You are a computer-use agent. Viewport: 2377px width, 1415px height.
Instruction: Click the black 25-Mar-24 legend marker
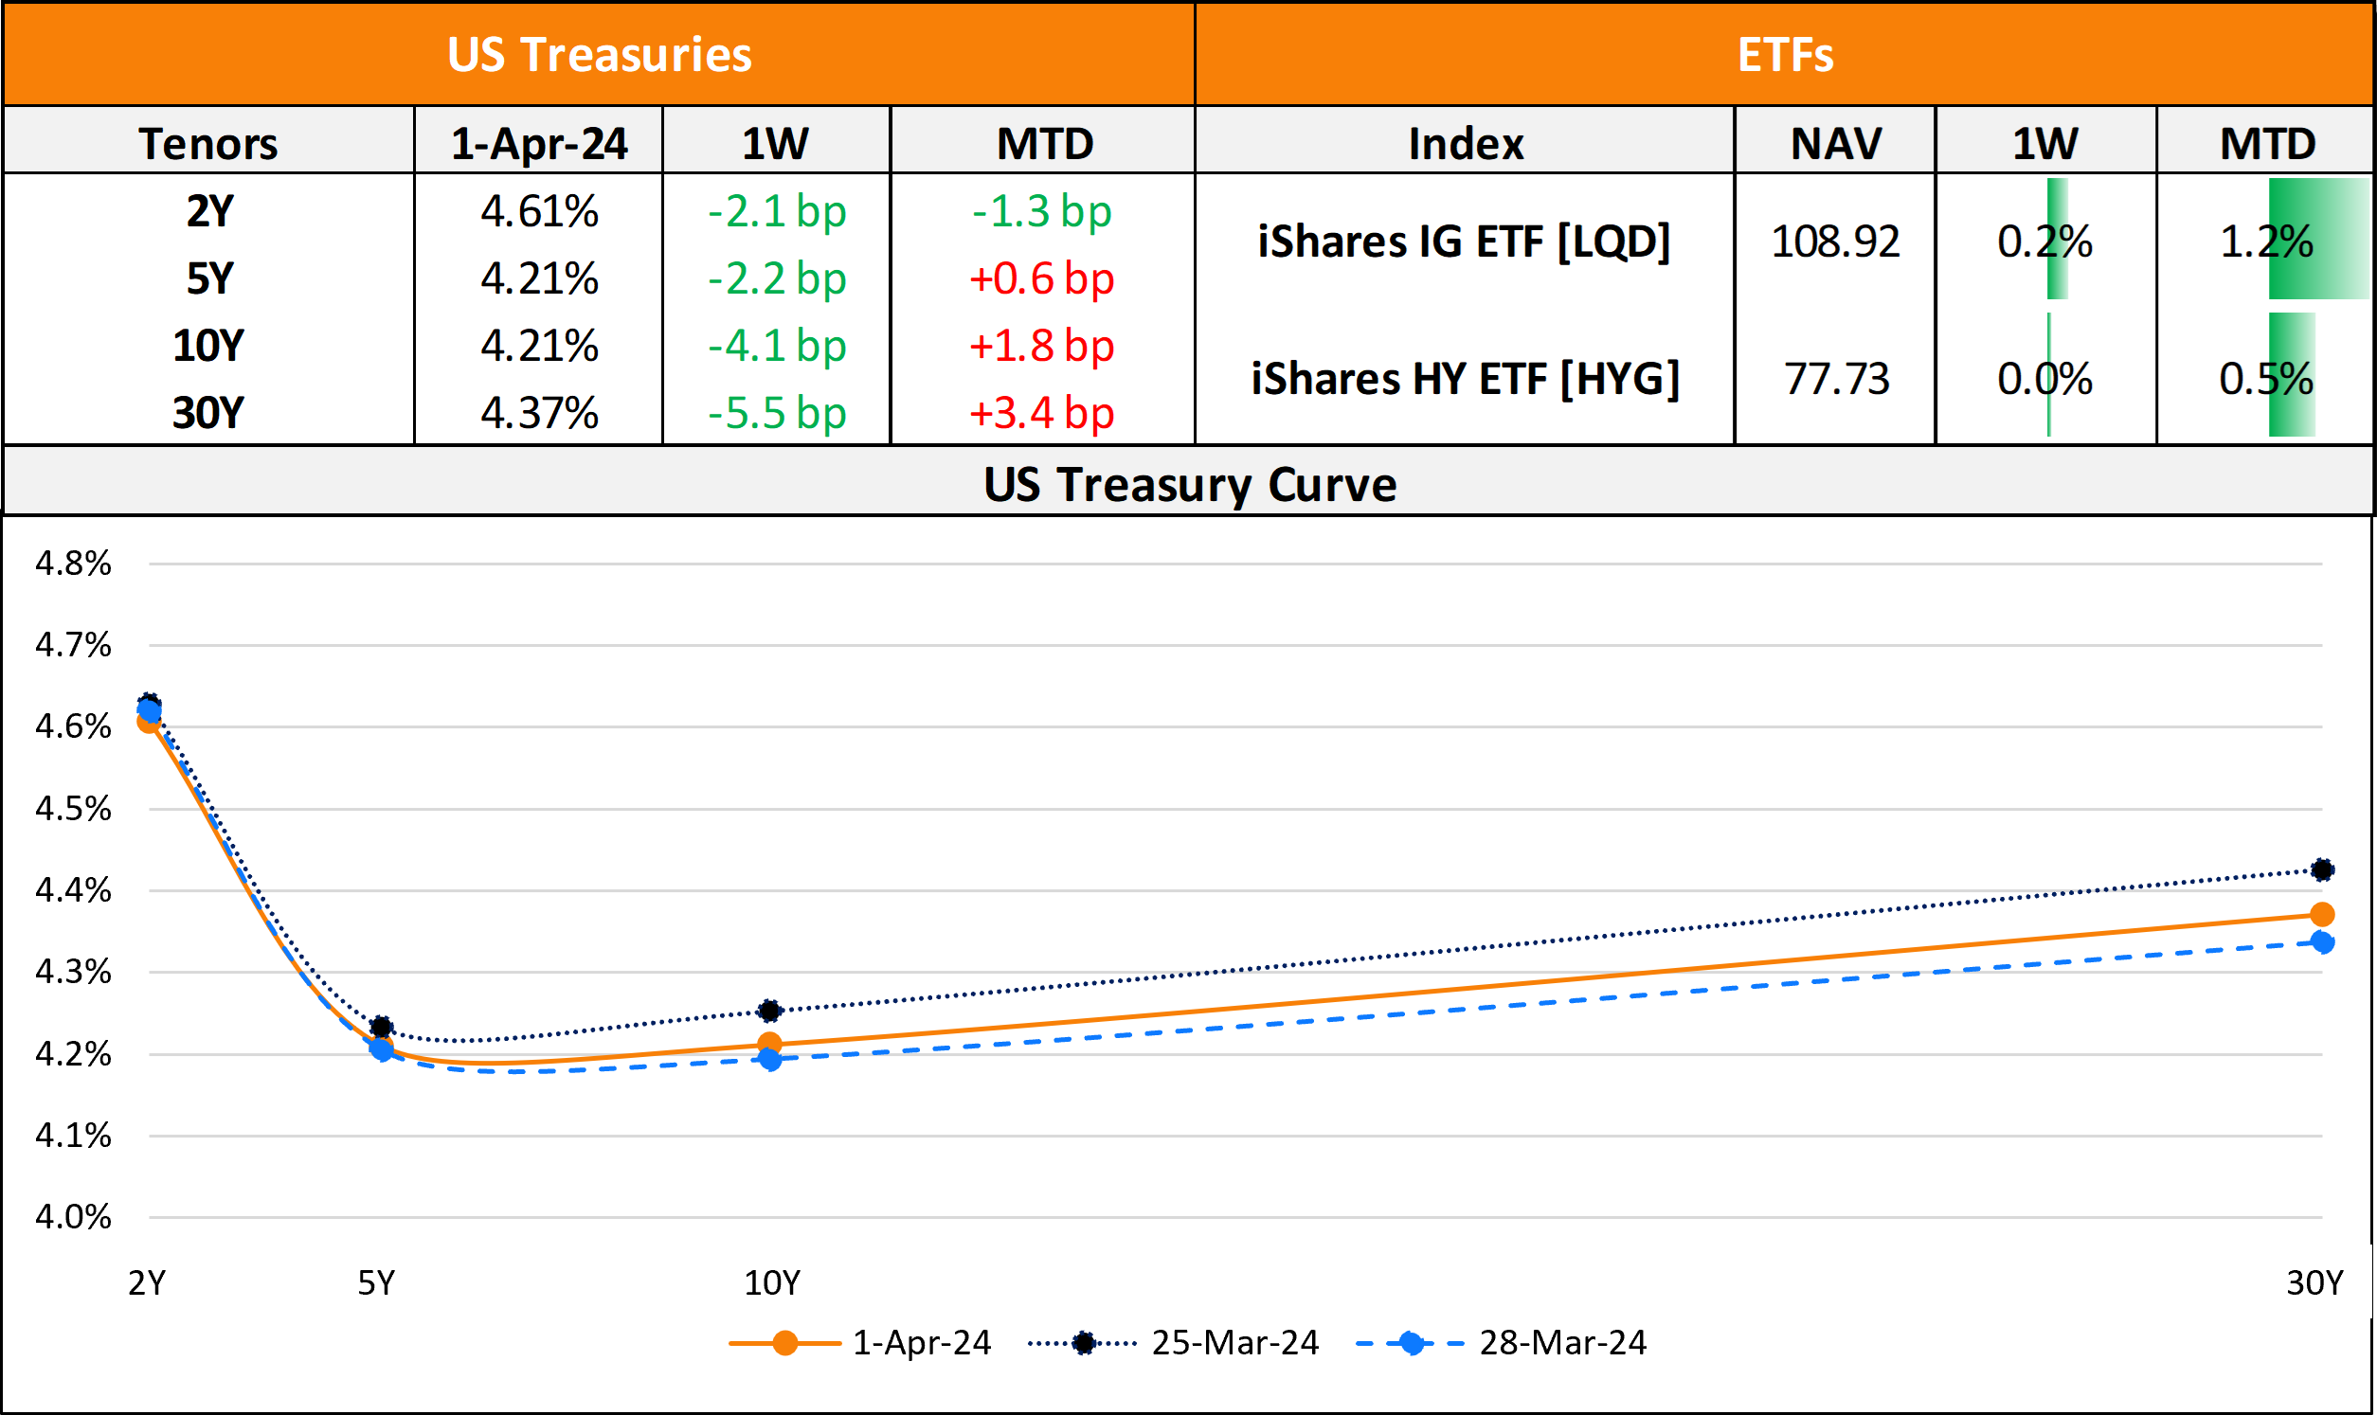tap(1083, 1342)
